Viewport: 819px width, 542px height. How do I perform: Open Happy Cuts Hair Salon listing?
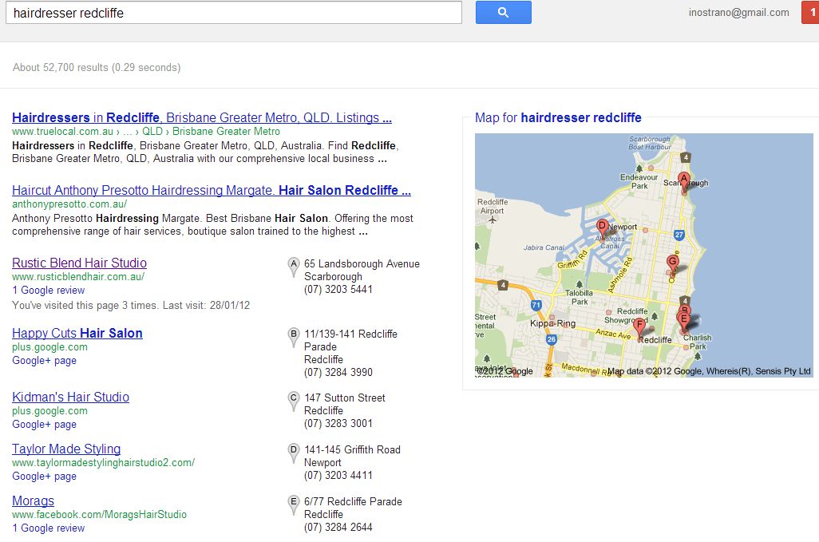click(77, 333)
